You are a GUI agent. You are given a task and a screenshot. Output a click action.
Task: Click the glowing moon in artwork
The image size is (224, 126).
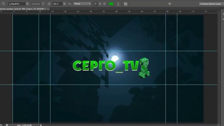pyautogui.click(x=115, y=58)
